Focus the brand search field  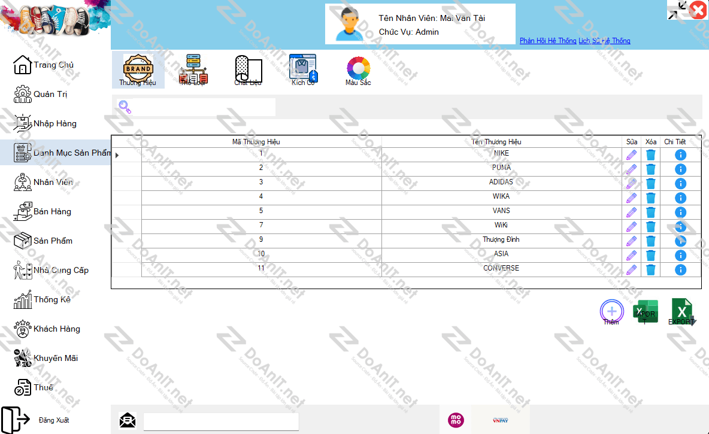pos(204,107)
